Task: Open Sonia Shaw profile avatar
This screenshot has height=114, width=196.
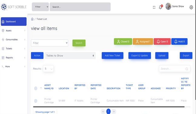Action: pos(168,6)
